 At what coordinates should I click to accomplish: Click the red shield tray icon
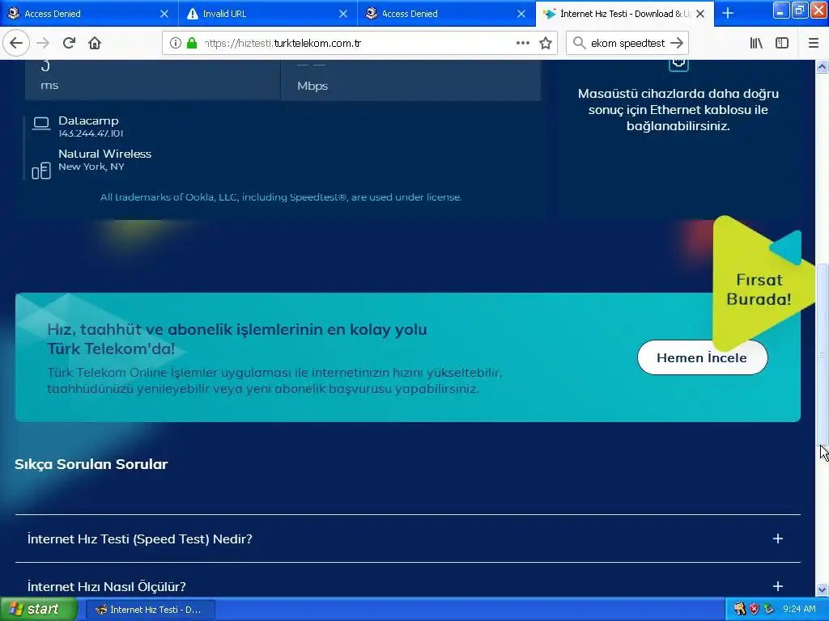coord(754,610)
